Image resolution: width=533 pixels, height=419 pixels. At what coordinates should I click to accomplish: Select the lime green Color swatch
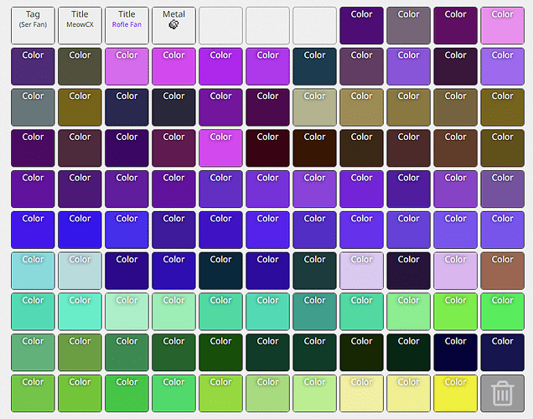[x=455, y=312]
